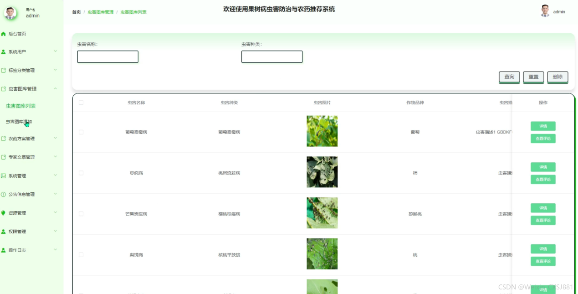578x294 pixels.
Task: Click the 猕猴桃 crop cell
Action: [x=415, y=214]
